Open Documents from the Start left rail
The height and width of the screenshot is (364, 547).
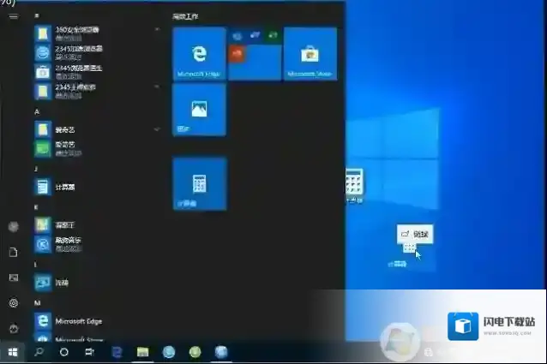click(13, 252)
